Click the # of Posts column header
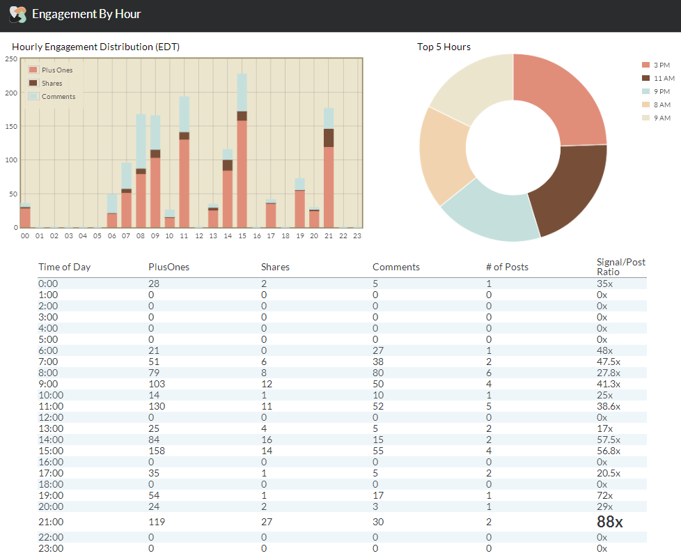This screenshot has height=558, width=681. (507, 267)
